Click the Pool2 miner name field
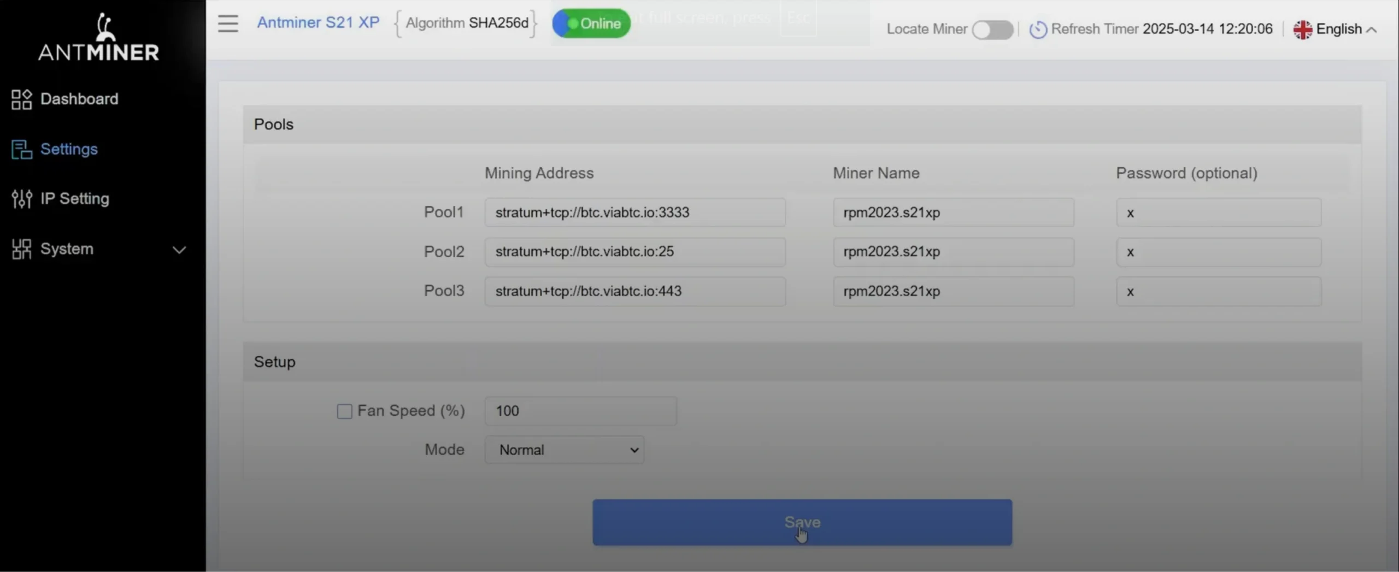Screen dimensions: 1399x572 click(x=954, y=252)
